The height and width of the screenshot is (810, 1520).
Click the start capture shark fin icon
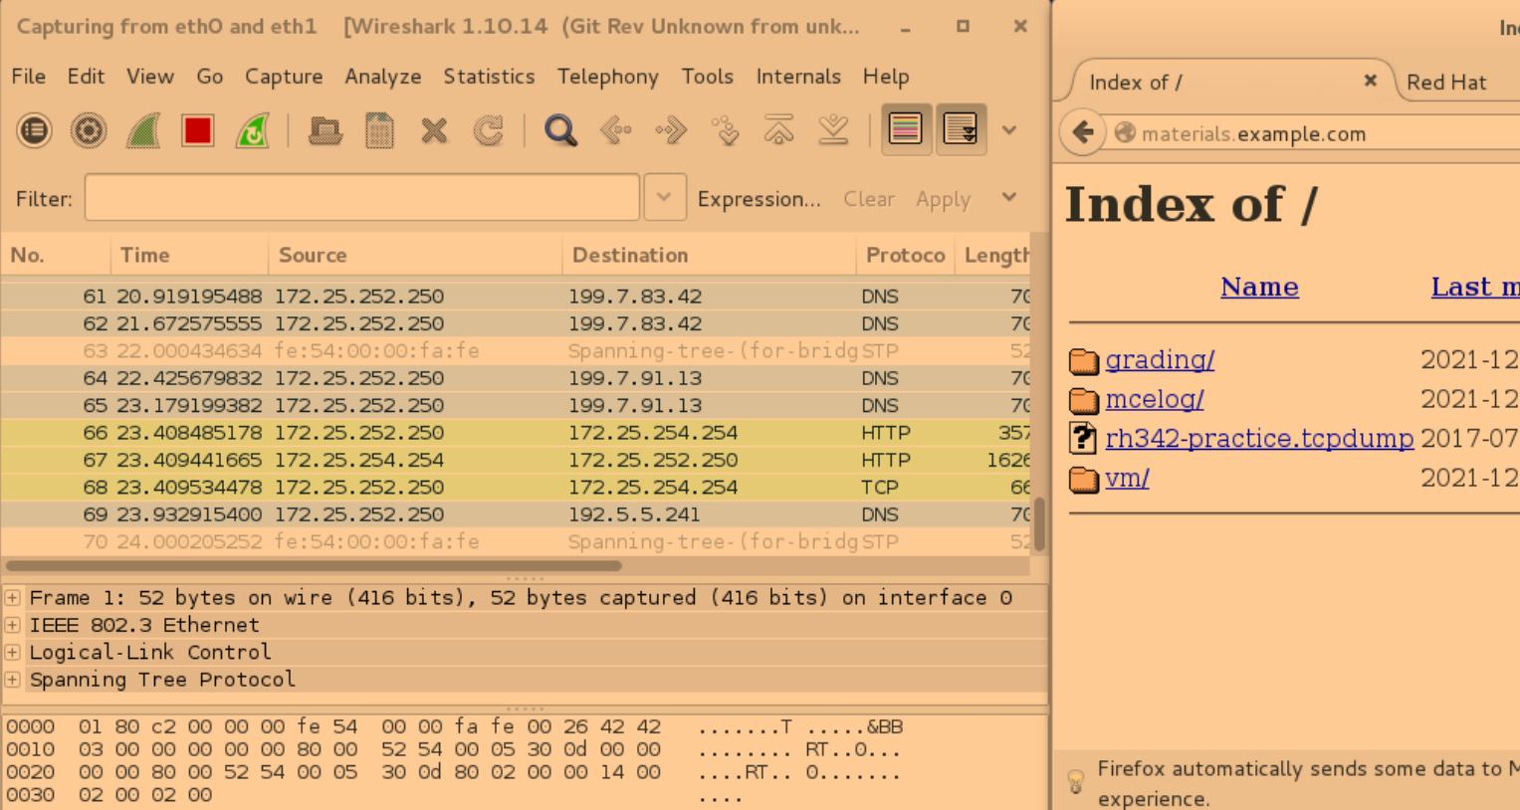(143, 130)
